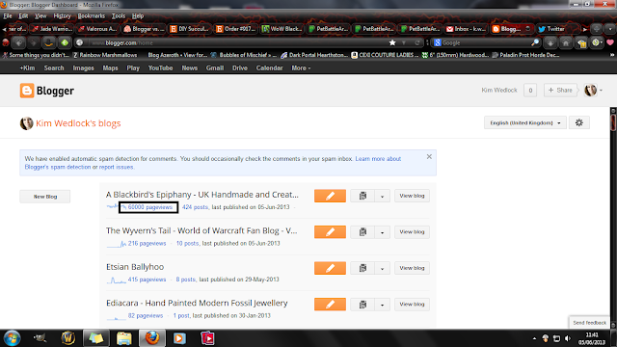Click the settings gear icon
Viewport: 617px width, 347px height.
tap(578, 122)
